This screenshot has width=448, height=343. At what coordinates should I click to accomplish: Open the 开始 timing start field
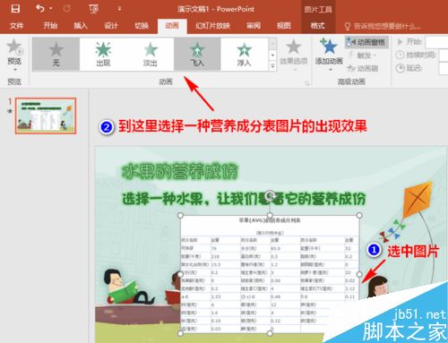pyautogui.click(x=436, y=42)
